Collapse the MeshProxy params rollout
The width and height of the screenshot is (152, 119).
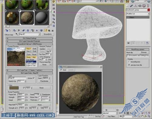click(x=138, y=49)
